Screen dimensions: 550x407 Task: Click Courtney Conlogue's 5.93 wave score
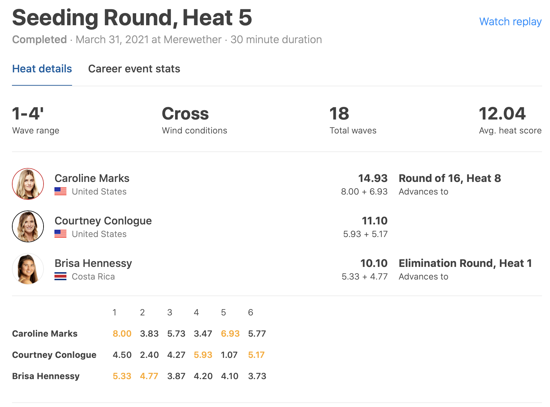pyautogui.click(x=203, y=355)
